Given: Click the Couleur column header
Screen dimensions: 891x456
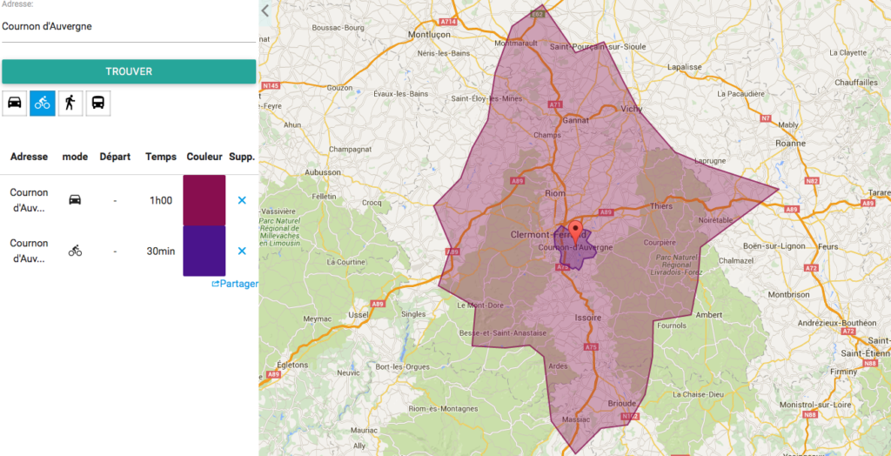Looking at the screenshot, I should point(204,157).
